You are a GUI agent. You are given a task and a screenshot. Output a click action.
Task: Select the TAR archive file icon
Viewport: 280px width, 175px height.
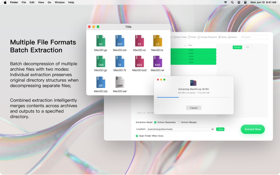(x=101, y=62)
